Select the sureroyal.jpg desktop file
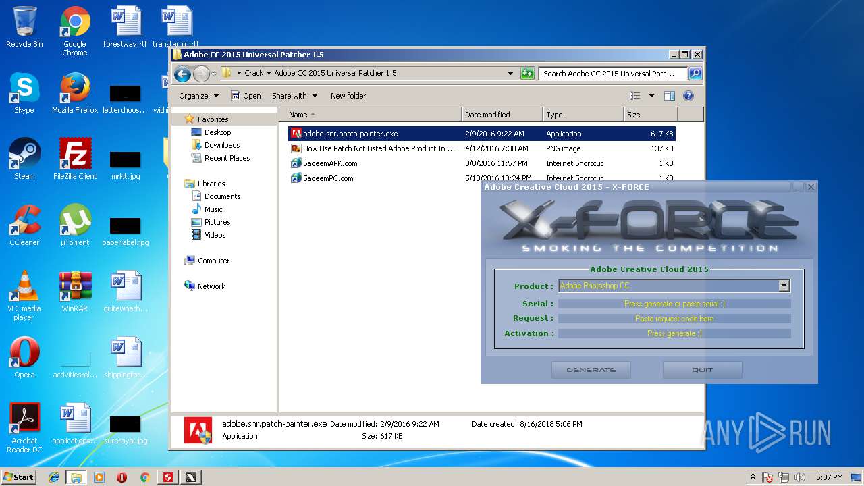 pyautogui.click(x=126, y=429)
